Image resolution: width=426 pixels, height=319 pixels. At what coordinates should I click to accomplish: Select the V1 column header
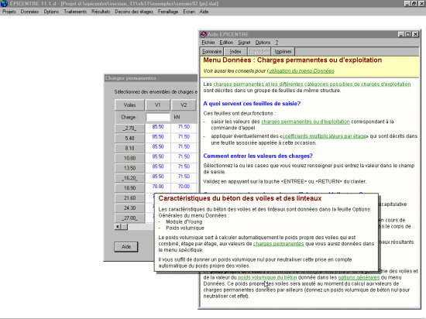pos(158,105)
